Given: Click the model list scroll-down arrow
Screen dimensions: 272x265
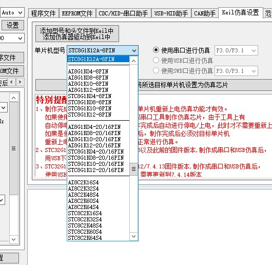Looking at the screenshot, I should (x=133, y=236).
